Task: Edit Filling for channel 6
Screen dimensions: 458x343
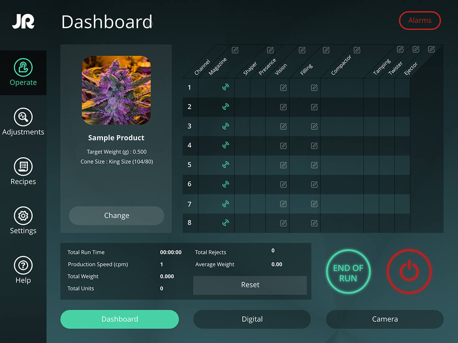Action: click(x=314, y=184)
